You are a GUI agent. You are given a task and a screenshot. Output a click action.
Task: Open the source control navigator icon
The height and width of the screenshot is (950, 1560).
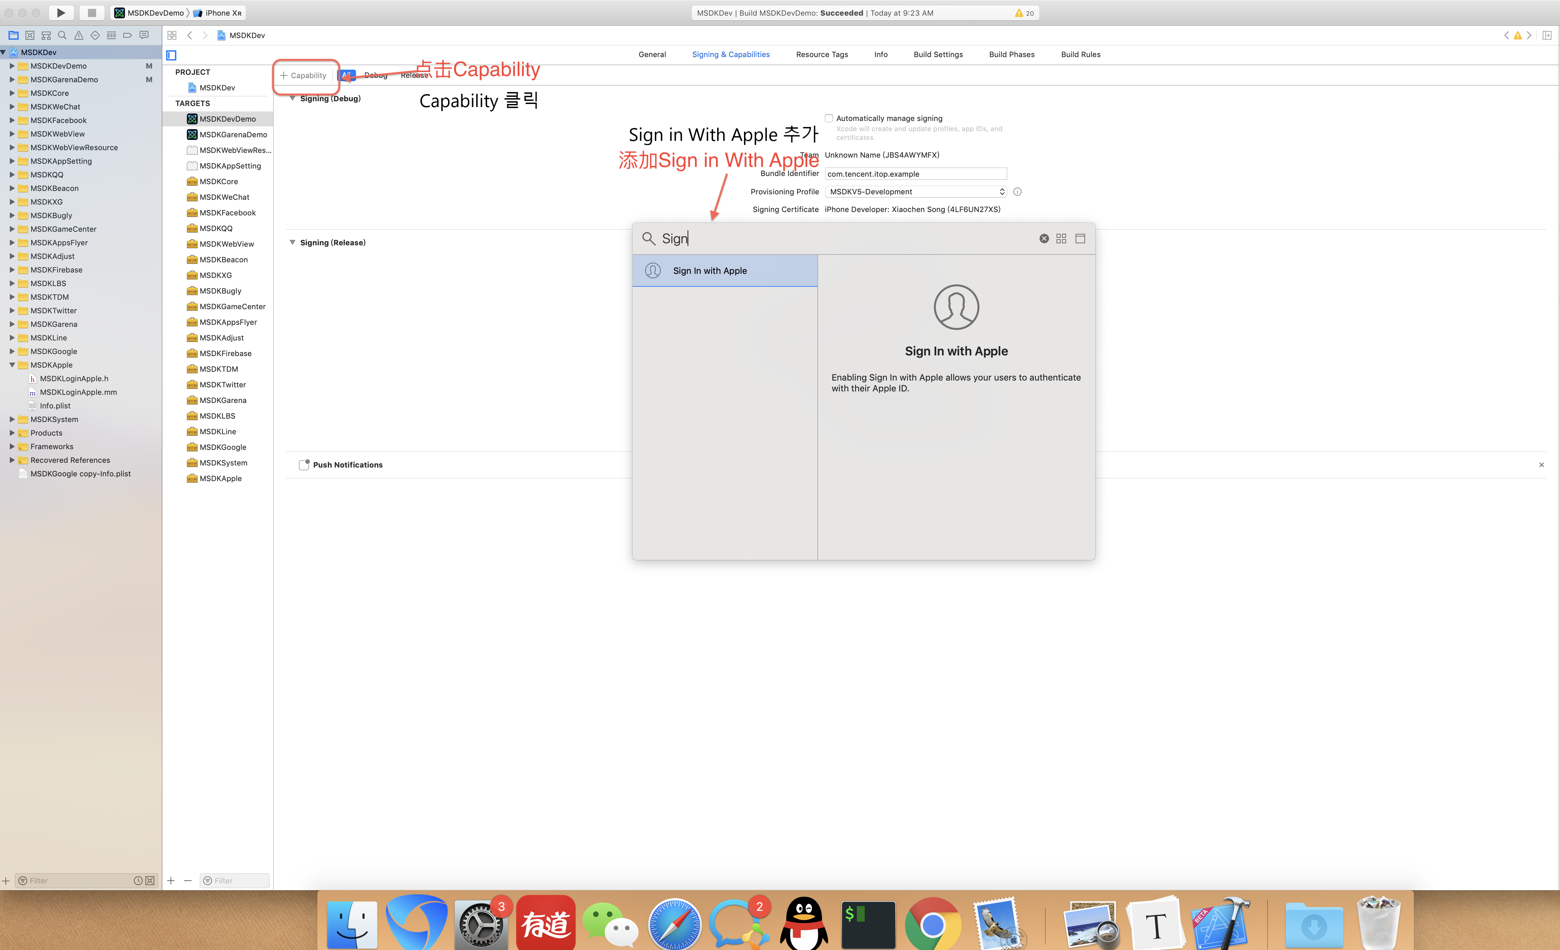point(30,35)
